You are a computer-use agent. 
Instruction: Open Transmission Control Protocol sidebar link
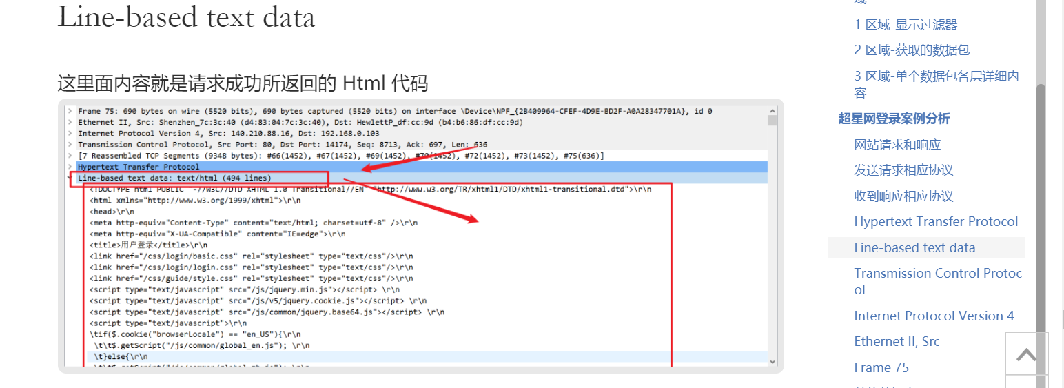938,282
